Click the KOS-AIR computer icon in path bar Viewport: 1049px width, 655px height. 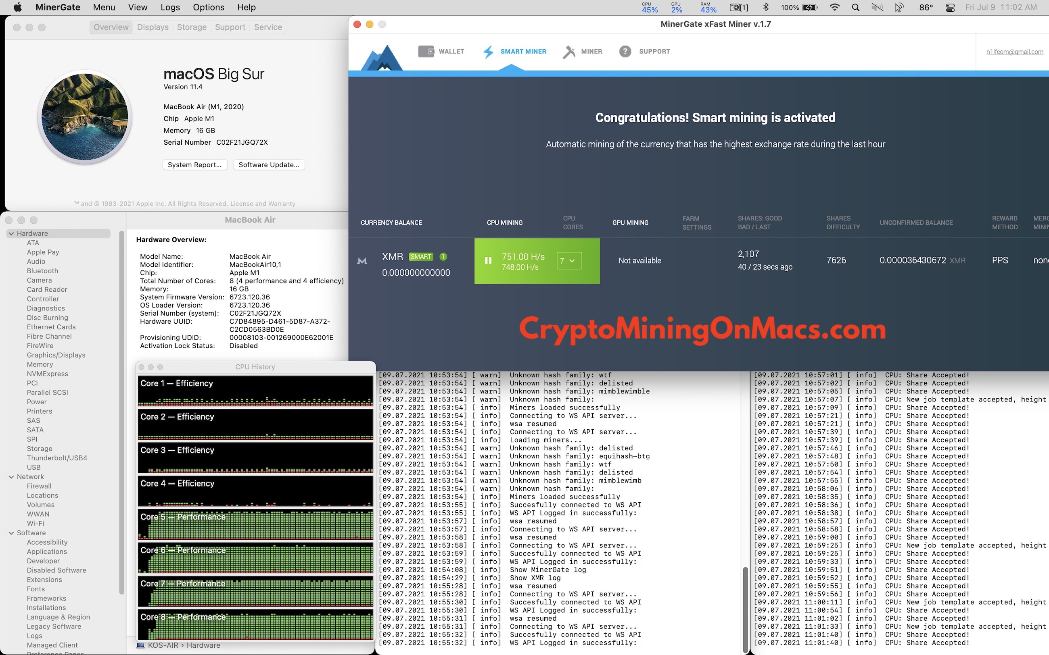[140, 645]
